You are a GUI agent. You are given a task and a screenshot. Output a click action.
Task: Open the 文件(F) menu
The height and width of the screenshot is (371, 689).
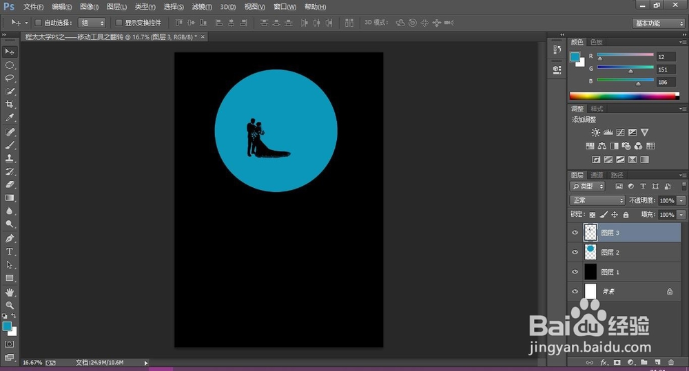[33, 7]
